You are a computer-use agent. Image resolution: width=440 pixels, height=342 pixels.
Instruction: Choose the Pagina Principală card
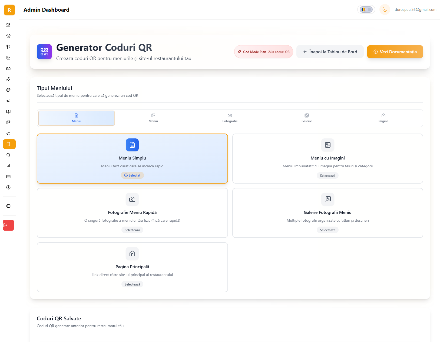point(132,267)
